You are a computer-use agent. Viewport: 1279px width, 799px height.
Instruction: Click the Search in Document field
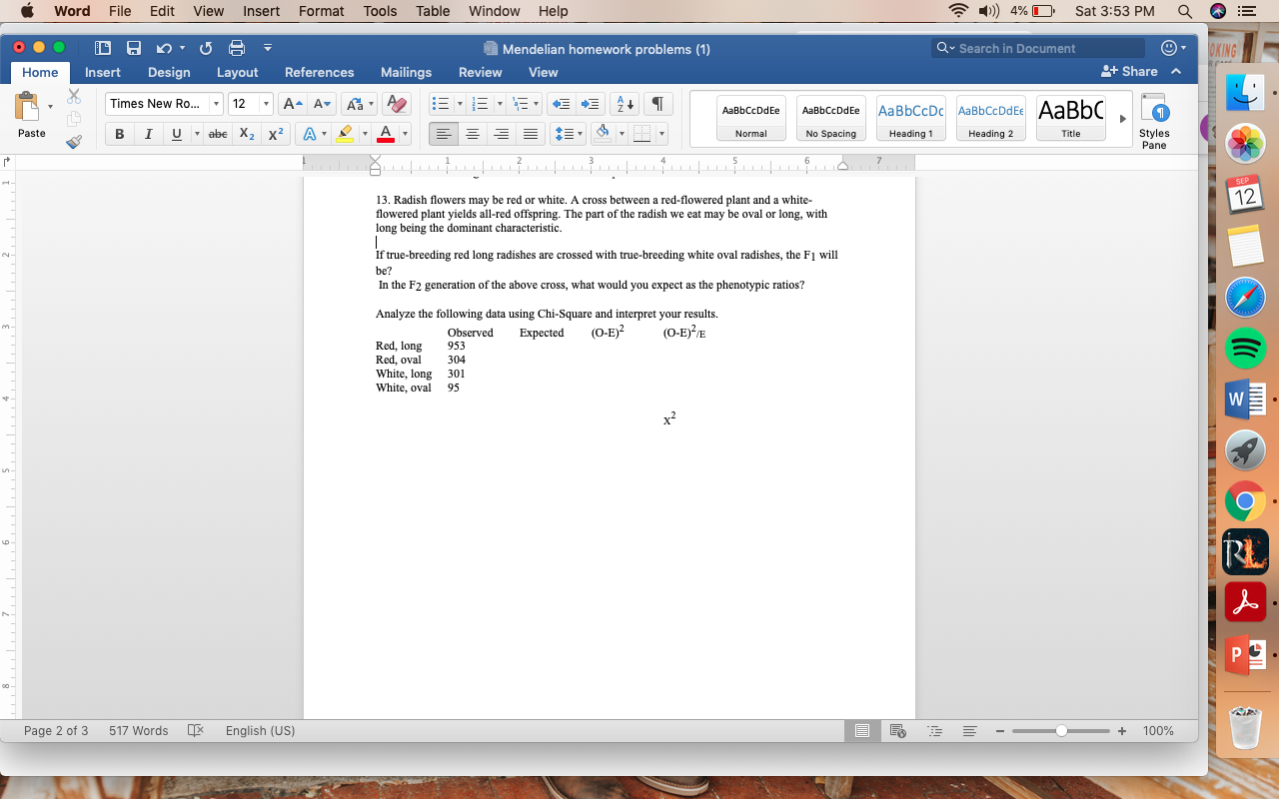(1038, 47)
